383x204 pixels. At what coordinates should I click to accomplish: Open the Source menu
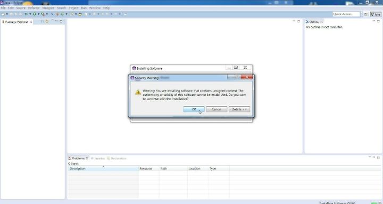21,8
